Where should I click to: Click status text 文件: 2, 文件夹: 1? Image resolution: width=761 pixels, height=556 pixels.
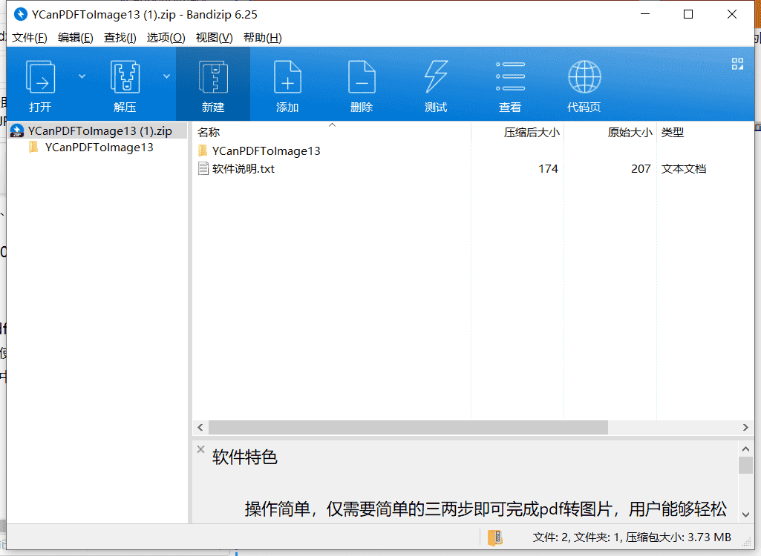point(578,537)
